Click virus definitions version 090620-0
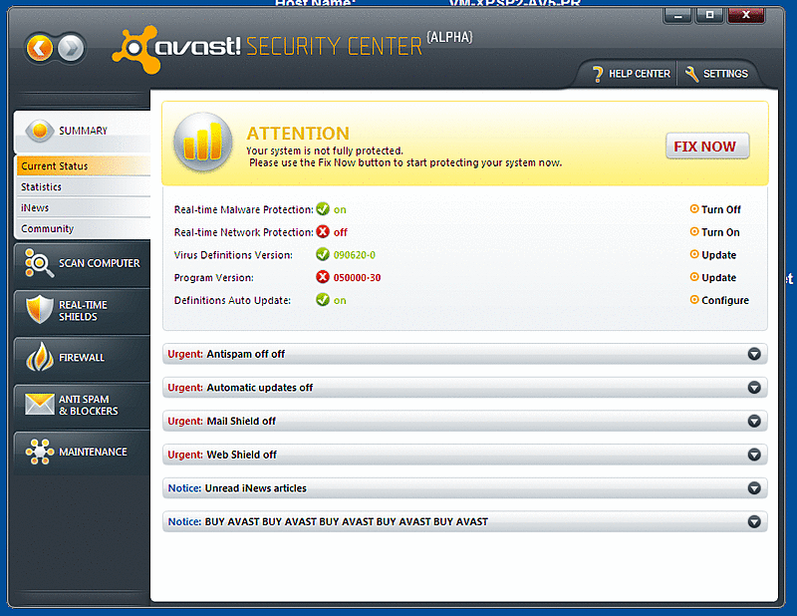 (355, 255)
